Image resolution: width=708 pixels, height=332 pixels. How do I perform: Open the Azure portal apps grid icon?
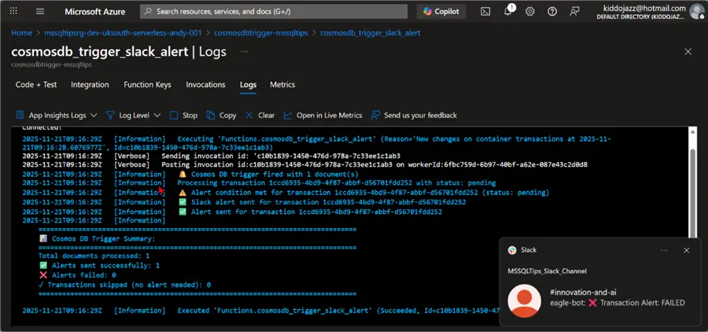[13, 11]
